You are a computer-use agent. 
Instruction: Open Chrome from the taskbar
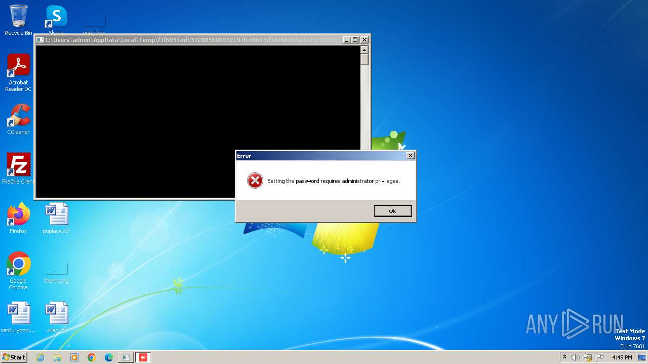point(92,357)
